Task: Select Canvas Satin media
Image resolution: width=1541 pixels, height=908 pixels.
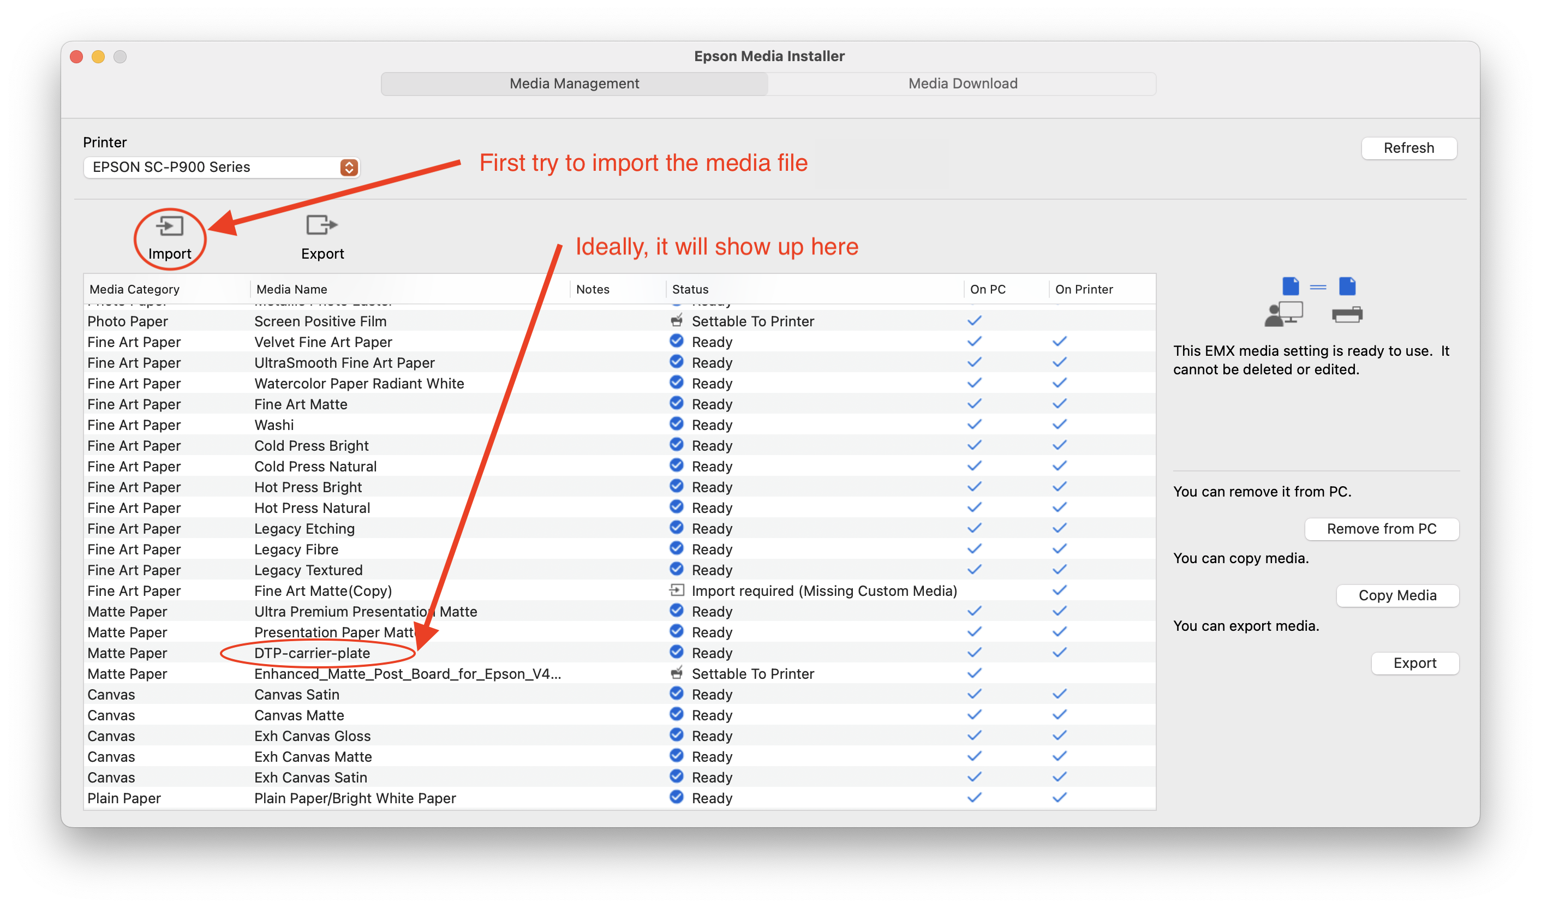Action: point(619,695)
